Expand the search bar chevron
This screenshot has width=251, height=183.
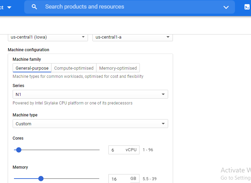coord(226,7)
